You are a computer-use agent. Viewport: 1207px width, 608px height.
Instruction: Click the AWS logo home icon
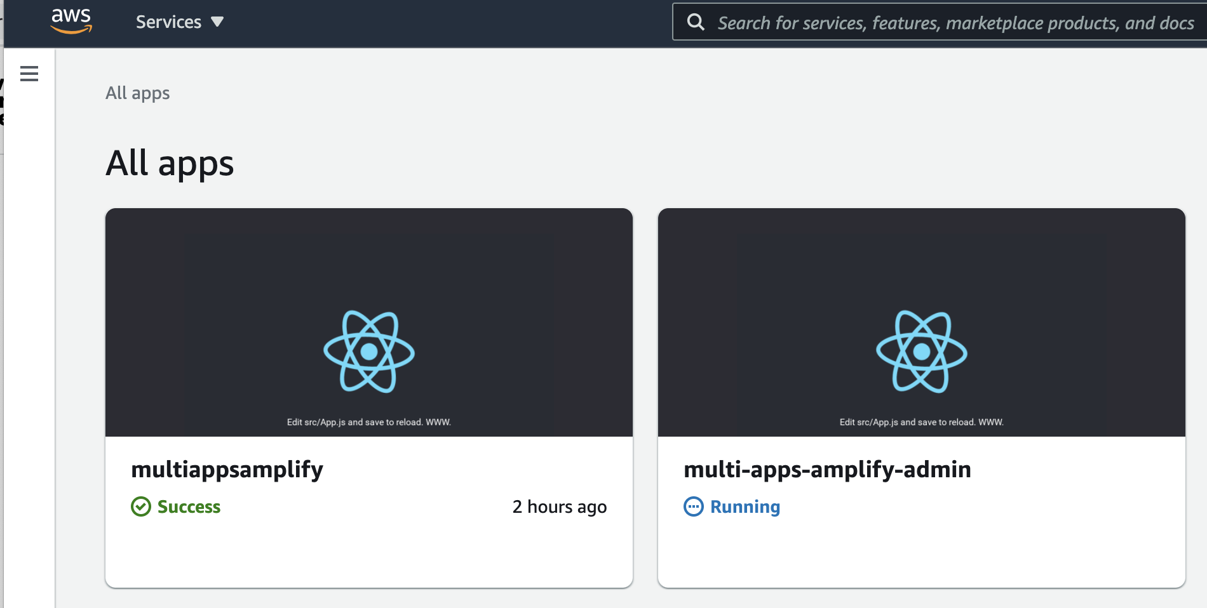[71, 21]
